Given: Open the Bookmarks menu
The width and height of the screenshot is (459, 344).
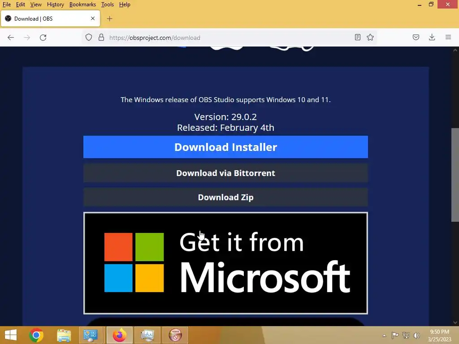Looking at the screenshot, I should 82,4.
